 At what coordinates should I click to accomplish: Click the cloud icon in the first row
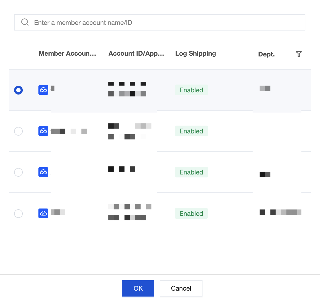(x=43, y=90)
